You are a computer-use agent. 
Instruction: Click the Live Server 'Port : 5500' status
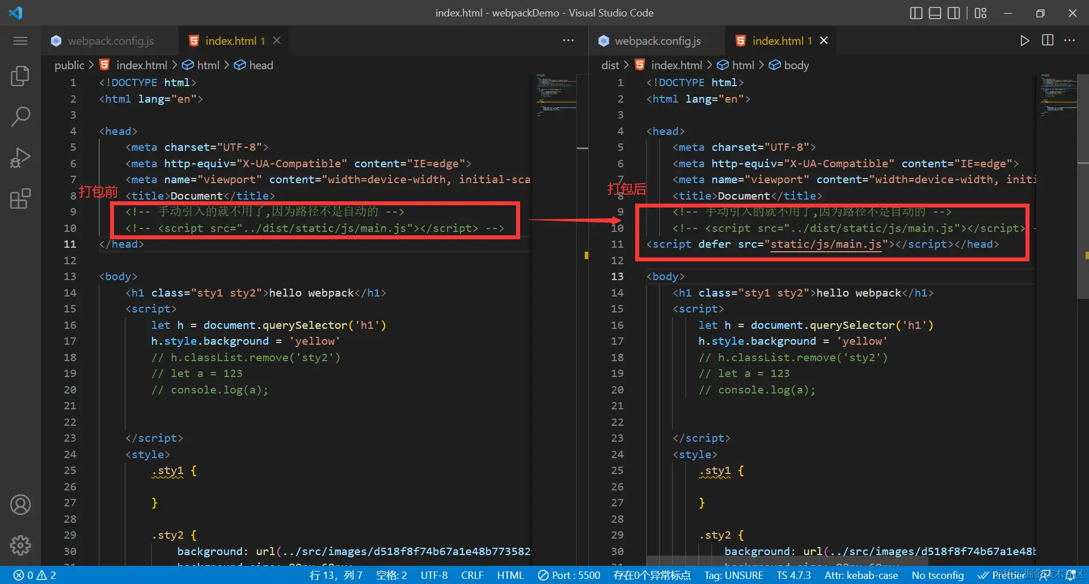point(569,575)
